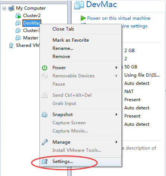Image resolution: width=166 pixels, height=176 pixels.
Task: Click the green play arrow icon
Action: point(83,18)
